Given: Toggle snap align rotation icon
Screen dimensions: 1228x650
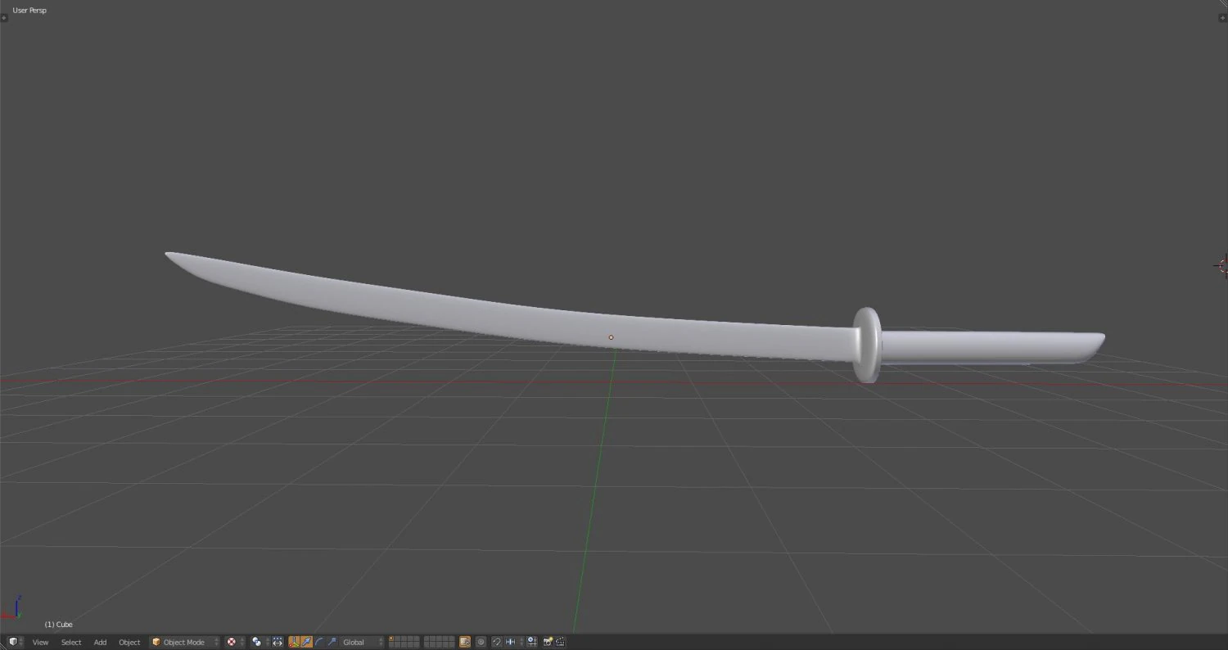Looking at the screenshot, I should coord(532,643).
